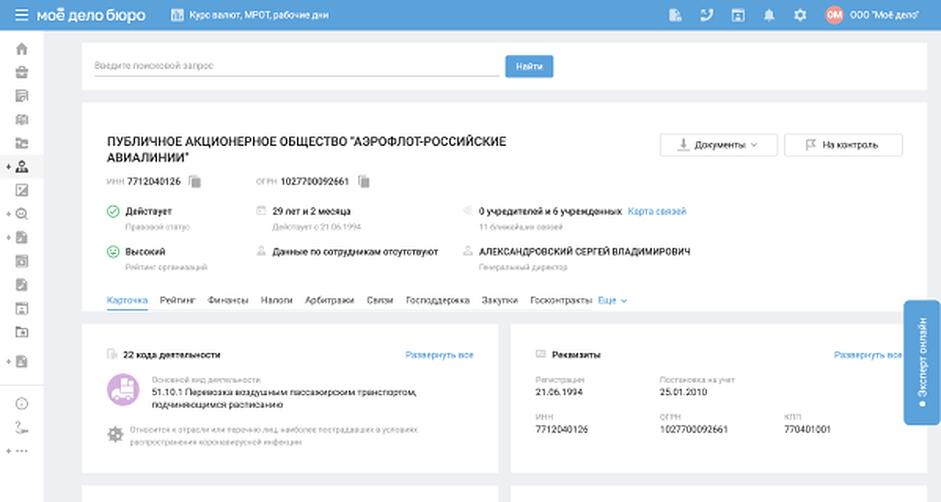Open the magnifier search icon in sidebar
941x502 pixels.
pos(22,214)
